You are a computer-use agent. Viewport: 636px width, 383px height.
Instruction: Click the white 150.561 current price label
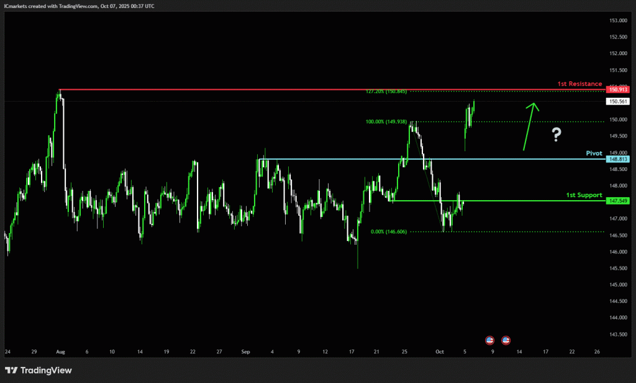(617, 101)
